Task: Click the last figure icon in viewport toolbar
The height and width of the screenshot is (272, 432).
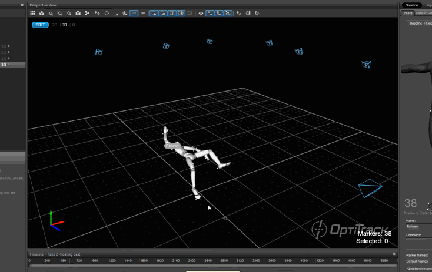Action: (257, 13)
